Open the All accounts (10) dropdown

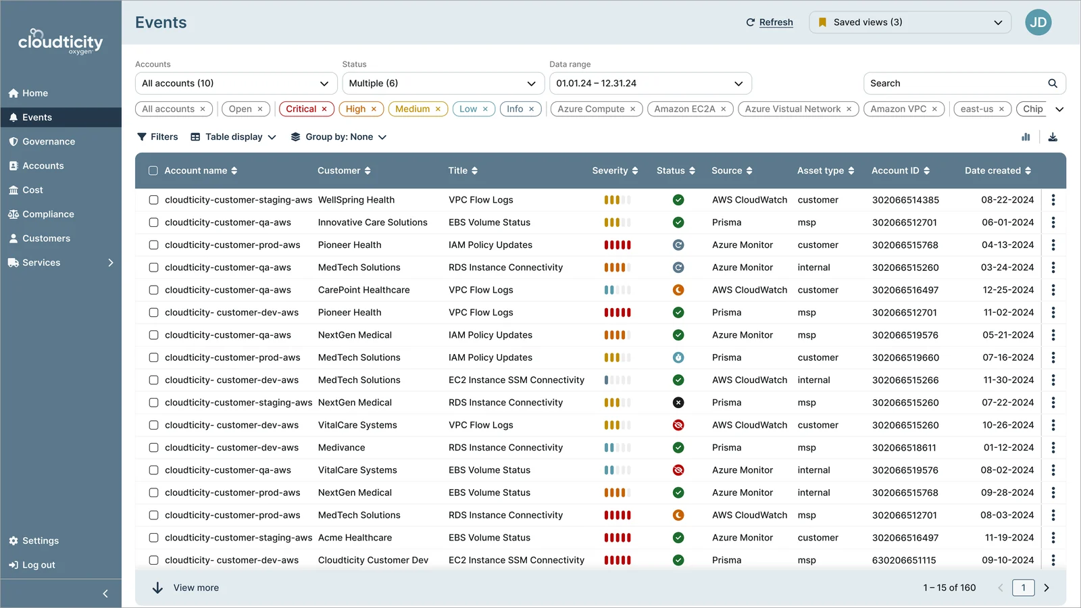236,83
